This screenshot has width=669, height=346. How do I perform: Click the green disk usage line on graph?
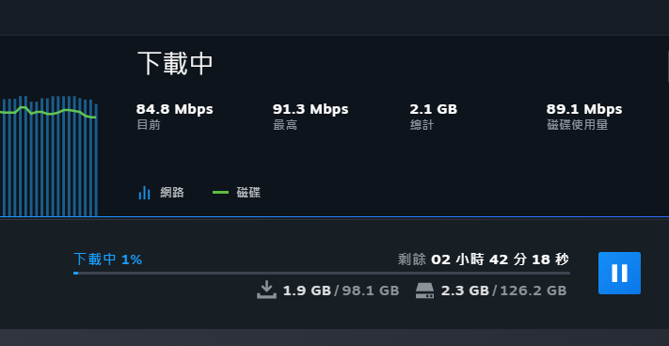coord(48,112)
